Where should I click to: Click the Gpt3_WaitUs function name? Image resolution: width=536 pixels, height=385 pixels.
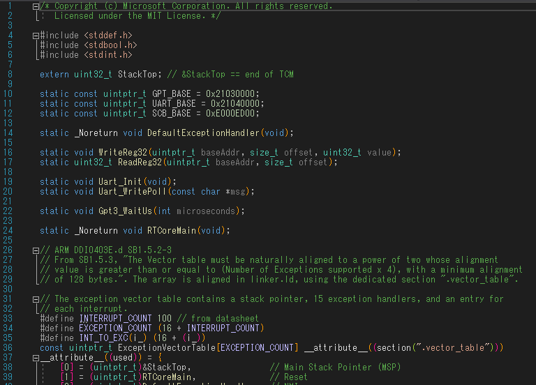pos(125,211)
